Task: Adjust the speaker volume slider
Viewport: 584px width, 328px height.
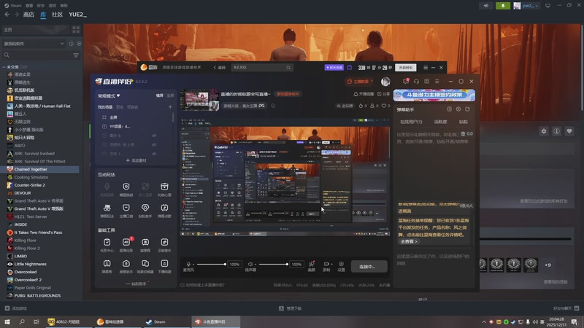Action: [274, 265]
